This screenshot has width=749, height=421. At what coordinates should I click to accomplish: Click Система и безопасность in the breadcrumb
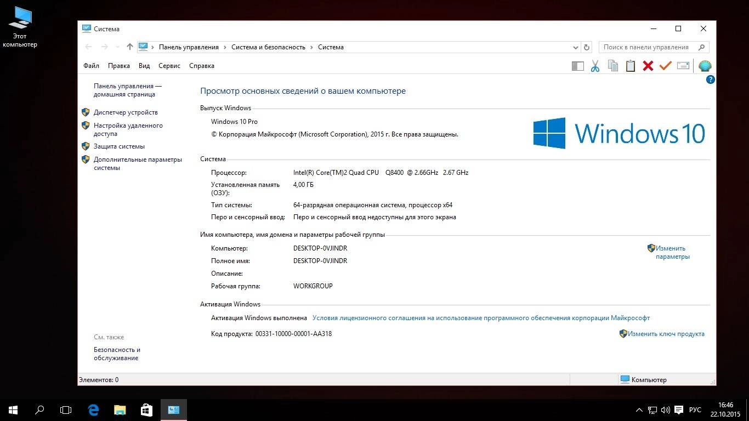[x=268, y=47]
